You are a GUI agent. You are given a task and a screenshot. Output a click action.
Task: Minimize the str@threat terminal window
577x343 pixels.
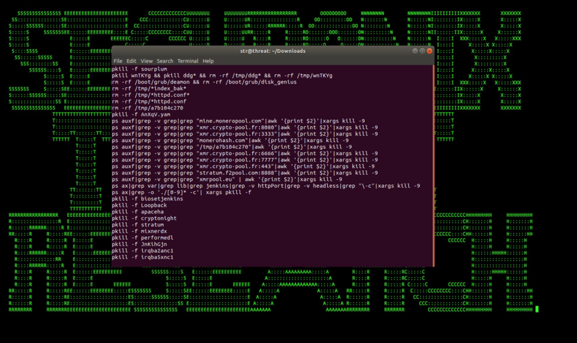[415, 51]
